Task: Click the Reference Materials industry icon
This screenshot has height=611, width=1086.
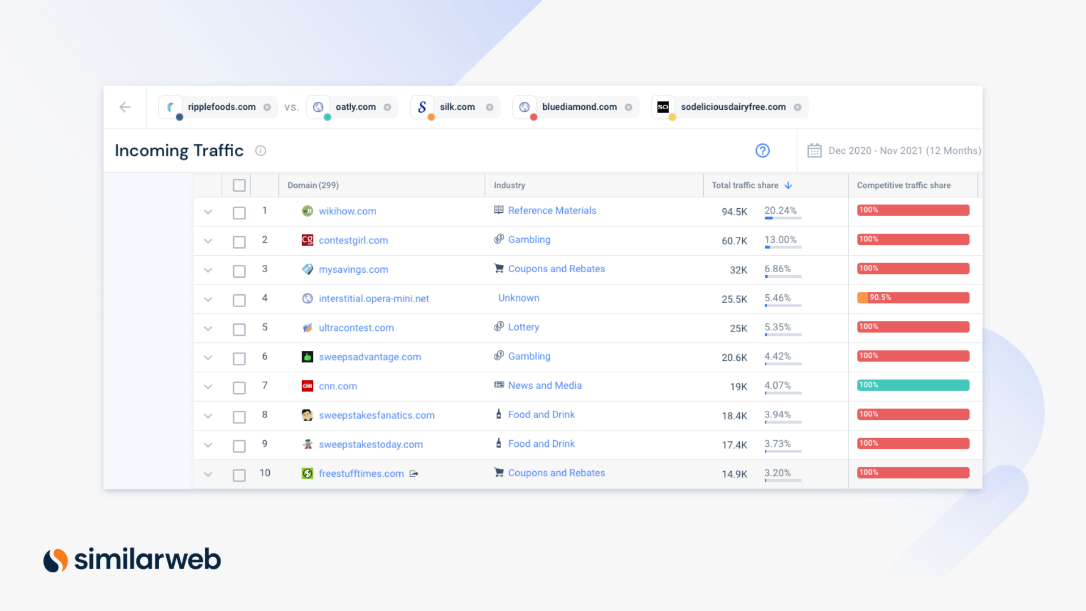Action: (499, 210)
